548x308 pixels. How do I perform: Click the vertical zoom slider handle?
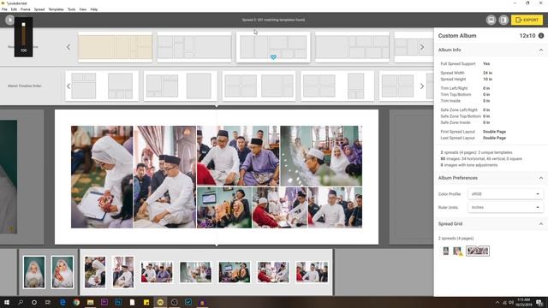[23, 25]
